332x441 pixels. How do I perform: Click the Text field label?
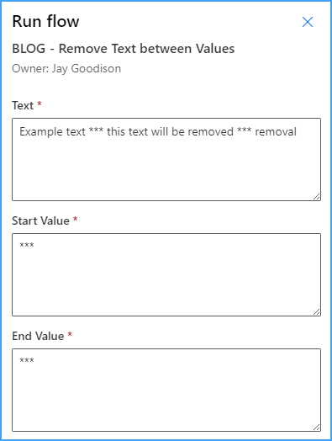point(23,106)
